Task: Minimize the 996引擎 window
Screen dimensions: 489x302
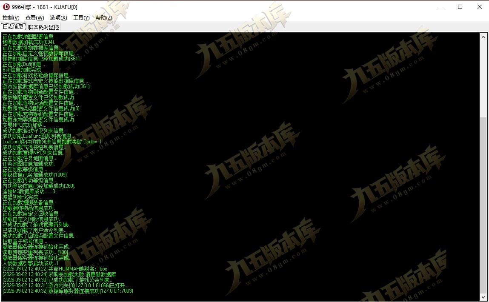Action: 440,7
